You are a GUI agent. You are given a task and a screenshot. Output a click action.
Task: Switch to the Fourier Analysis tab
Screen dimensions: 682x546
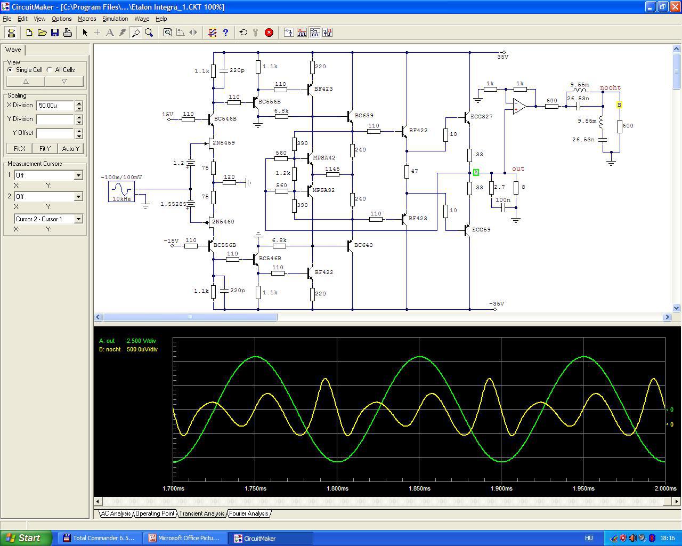[249, 513]
